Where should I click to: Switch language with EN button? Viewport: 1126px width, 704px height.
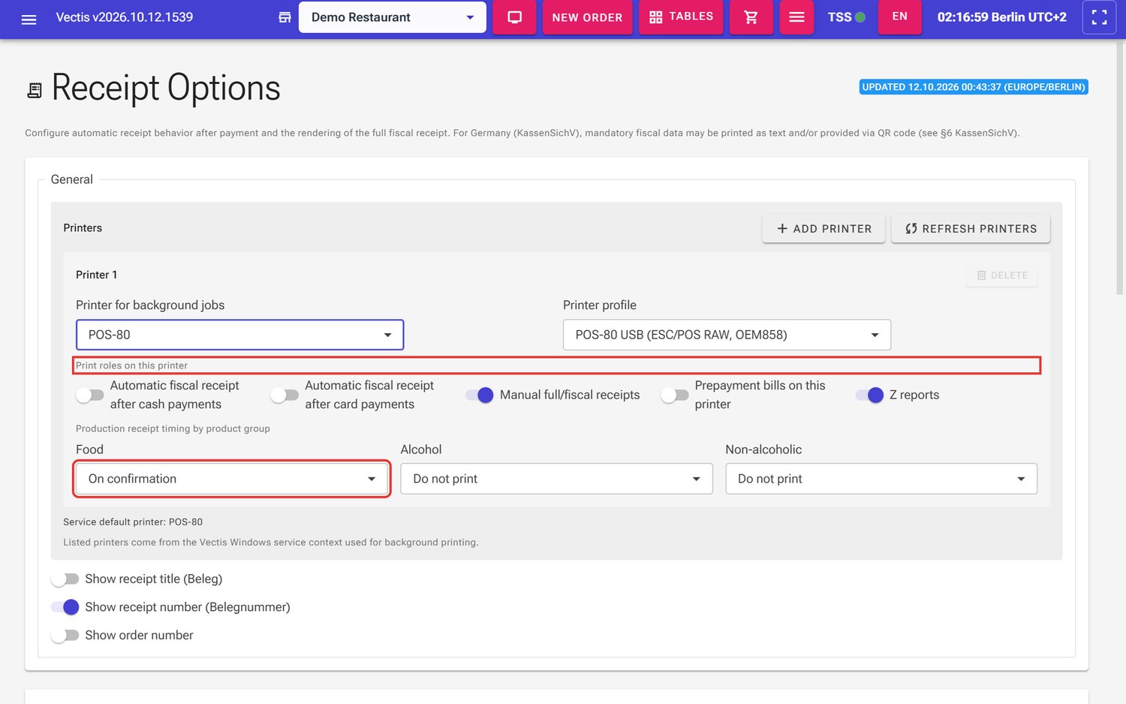(x=899, y=17)
